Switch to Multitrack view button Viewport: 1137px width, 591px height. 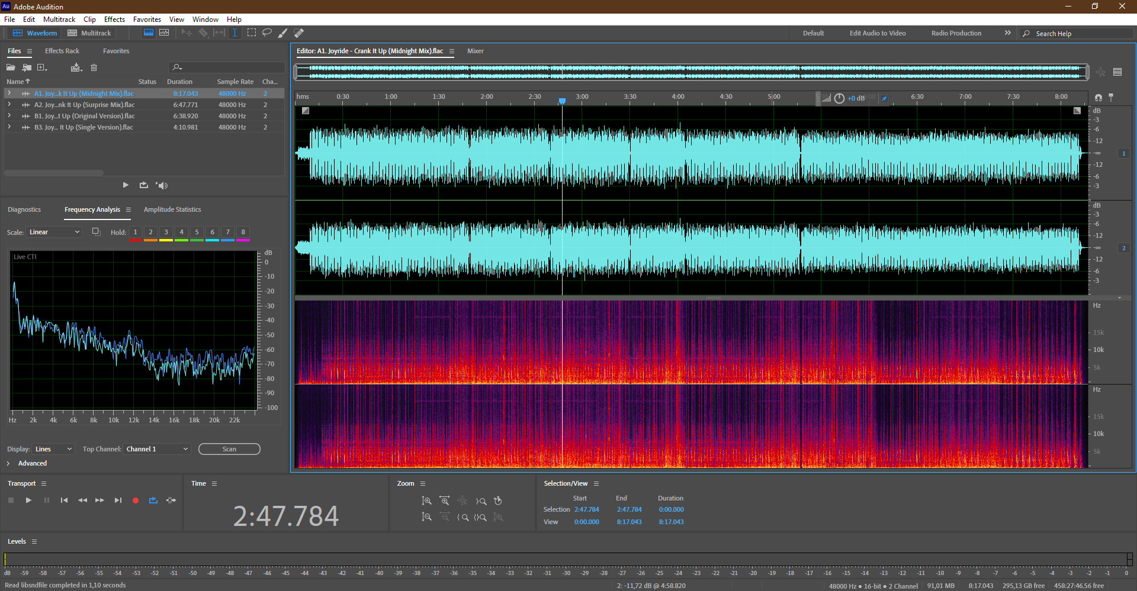pyautogui.click(x=89, y=33)
